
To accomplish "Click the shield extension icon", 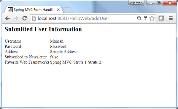I will tap(161, 18).
